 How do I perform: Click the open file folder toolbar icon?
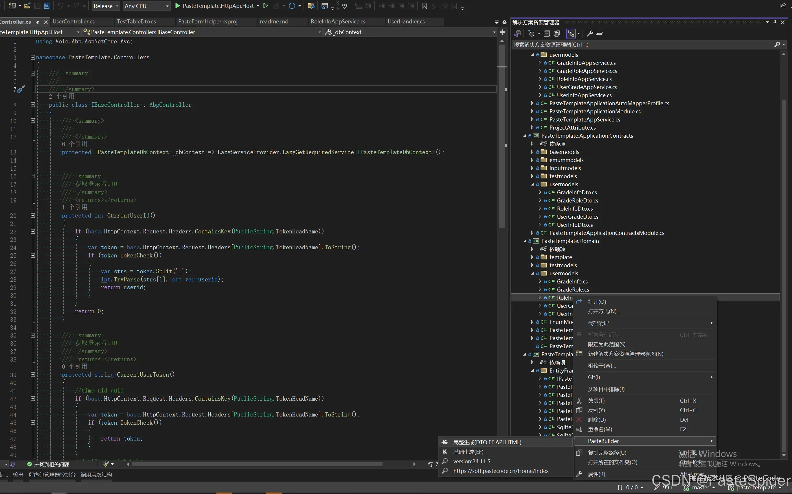click(x=27, y=6)
